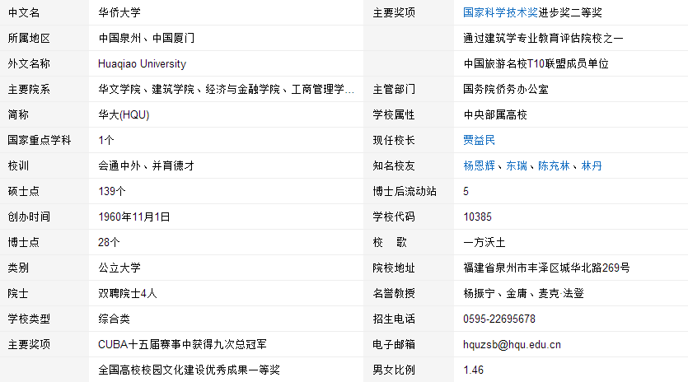The width and height of the screenshot is (688, 382).
Task: Click the 中央部属高校 value
Action: (x=495, y=115)
